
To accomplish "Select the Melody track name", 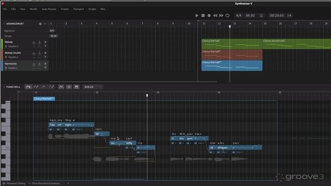I will pos(9,42).
